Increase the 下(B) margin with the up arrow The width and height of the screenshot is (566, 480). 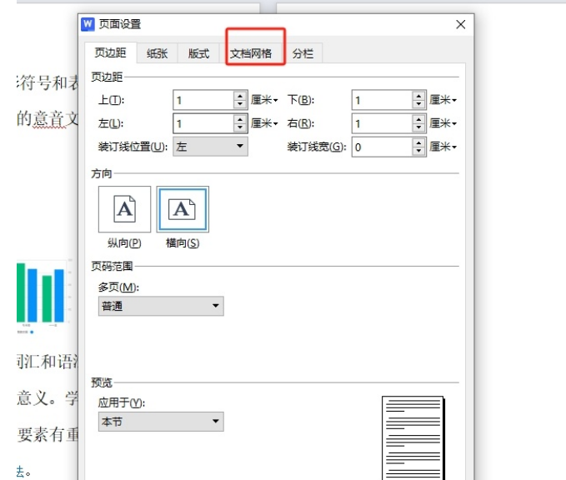(x=418, y=96)
